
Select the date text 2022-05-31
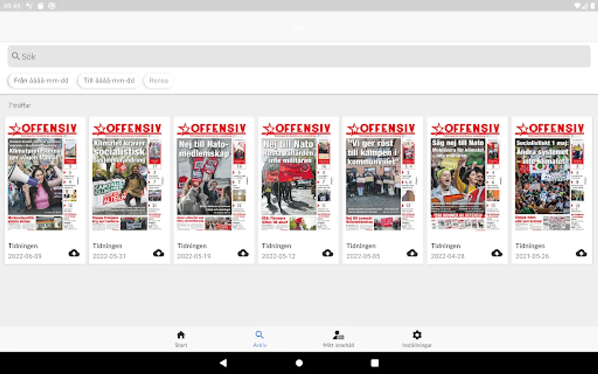click(x=109, y=256)
